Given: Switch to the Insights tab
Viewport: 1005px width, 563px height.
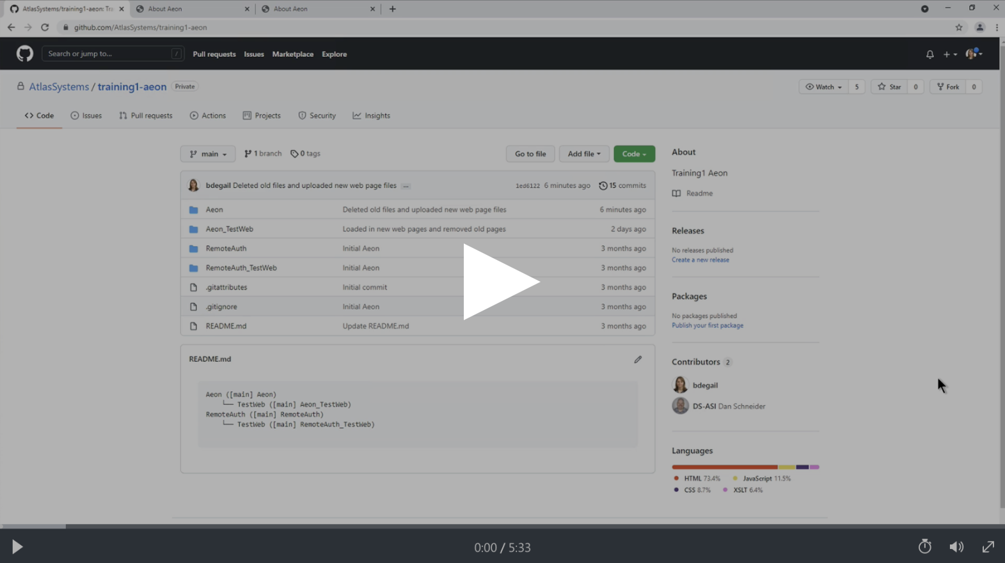Looking at the screenshot, I should coord(371,116).
